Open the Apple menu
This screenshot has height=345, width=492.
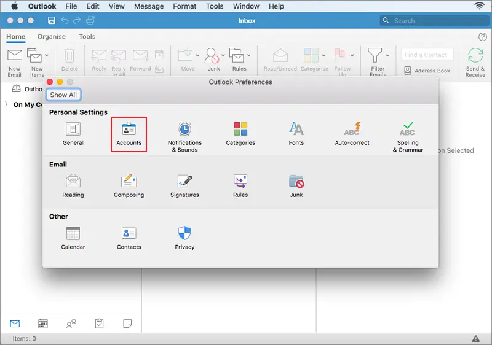pyautogui.click(x=14, y=6)
